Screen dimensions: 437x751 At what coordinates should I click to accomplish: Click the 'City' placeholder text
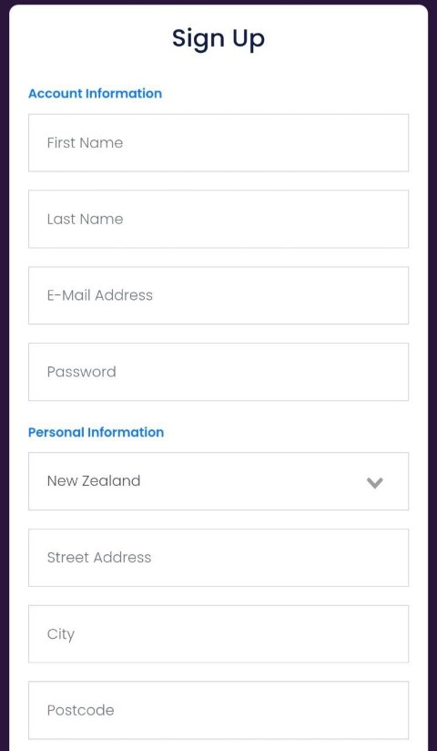click(61, 634)
